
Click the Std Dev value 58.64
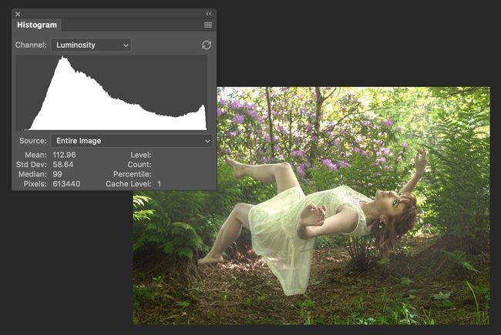(63, 165)
